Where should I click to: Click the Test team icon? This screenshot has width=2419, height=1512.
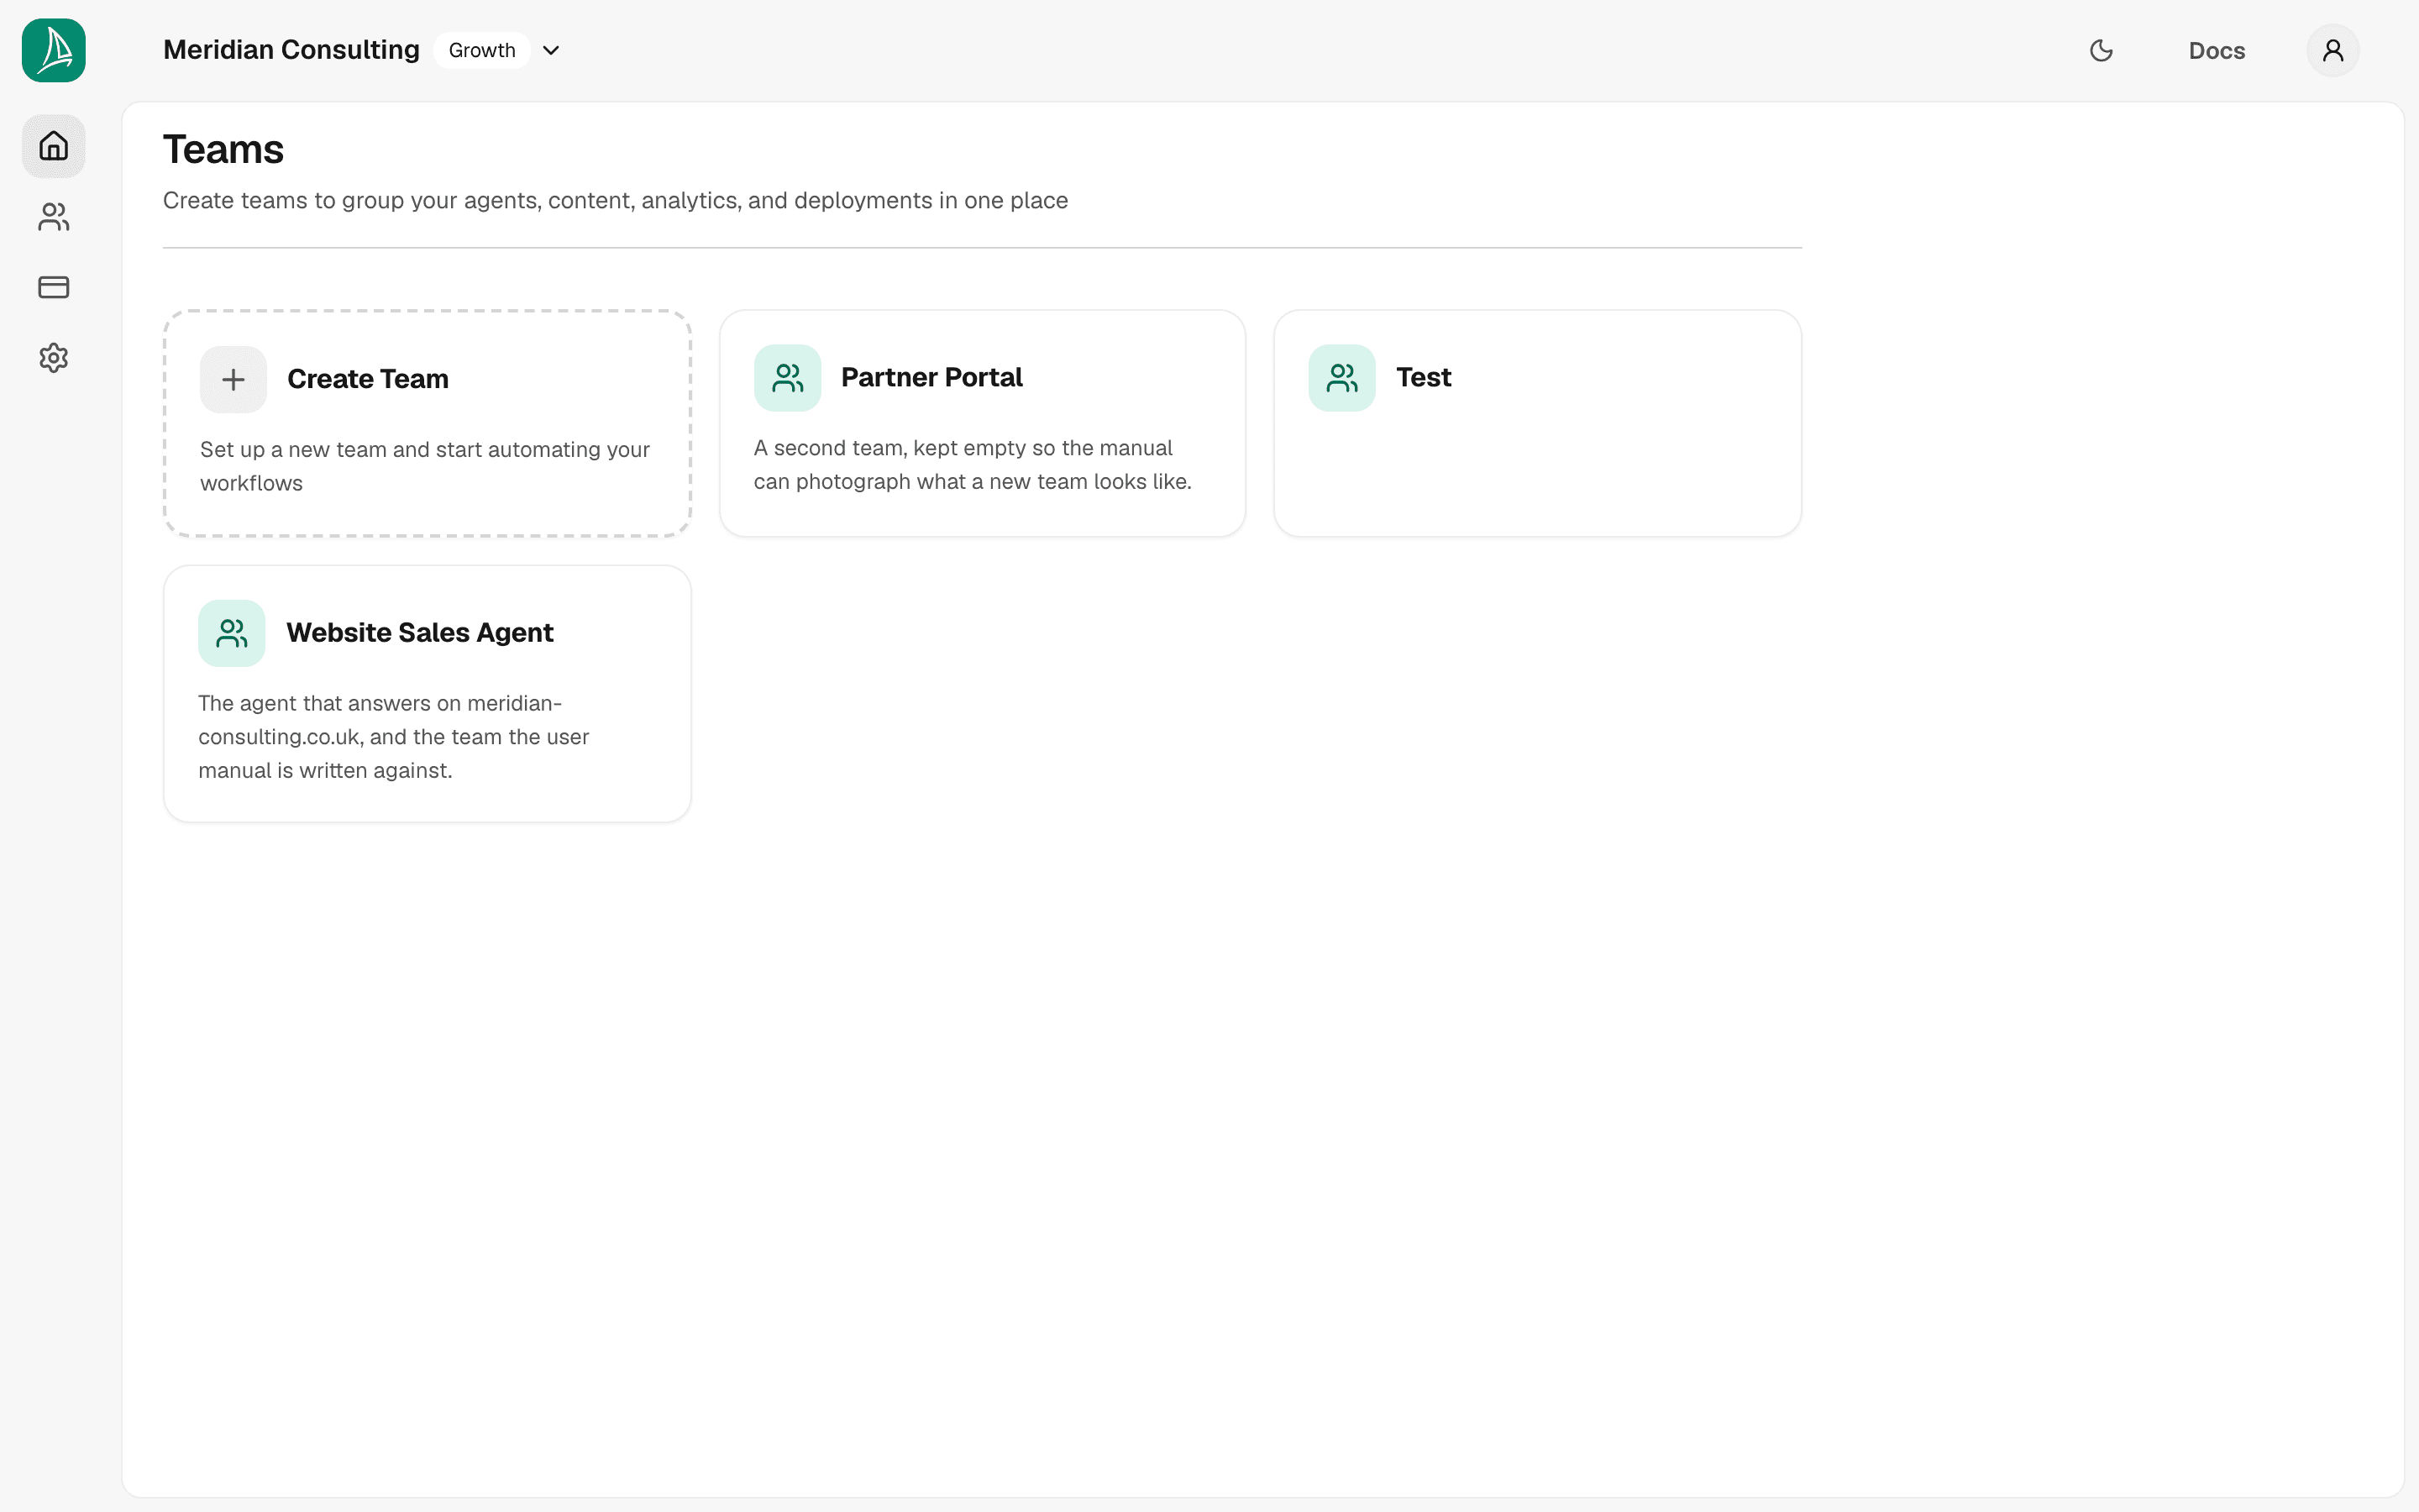tap(1341, 378)
